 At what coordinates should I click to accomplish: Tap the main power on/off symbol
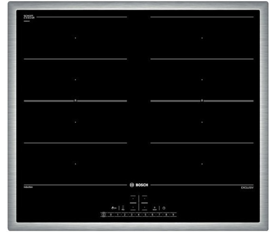[x=103, y=214]
